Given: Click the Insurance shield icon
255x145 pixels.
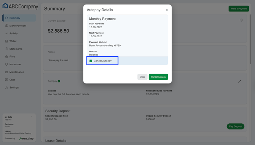Looking at the screenshot, I should point(6,65).
